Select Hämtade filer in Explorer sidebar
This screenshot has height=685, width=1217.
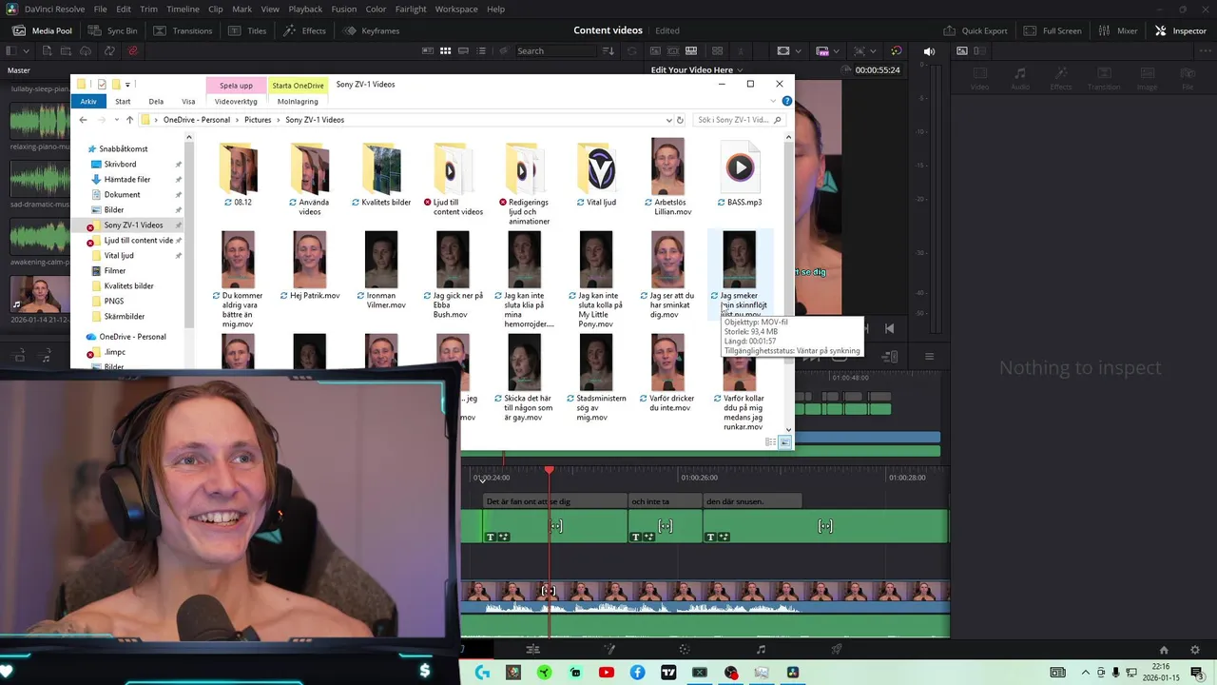126,180
